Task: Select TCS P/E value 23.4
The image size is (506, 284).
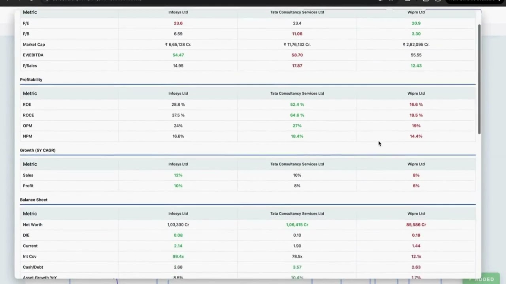Action: tap(297, 23)
